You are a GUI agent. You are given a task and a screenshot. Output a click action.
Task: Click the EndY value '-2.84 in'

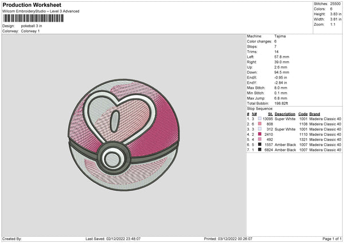(280, 83)
